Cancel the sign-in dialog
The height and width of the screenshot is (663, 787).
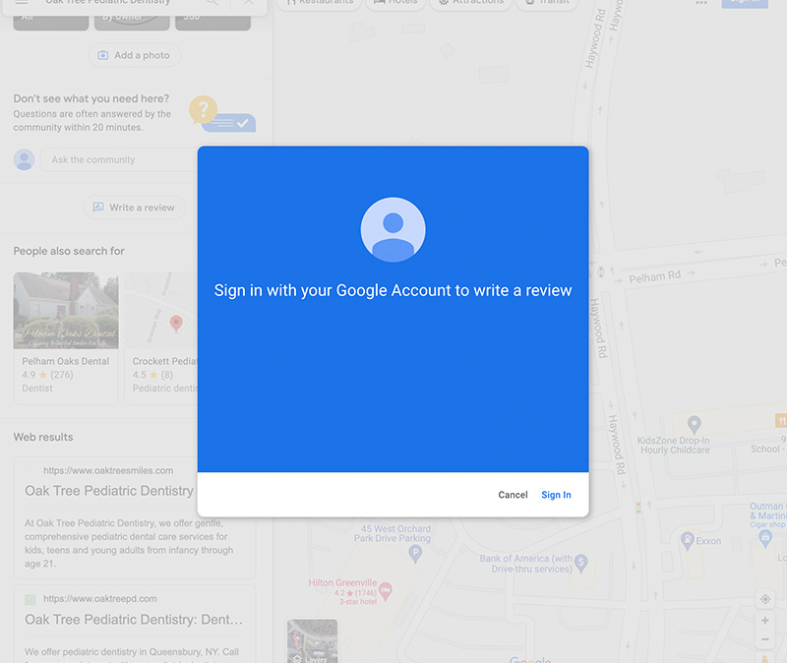coord(513,495)
